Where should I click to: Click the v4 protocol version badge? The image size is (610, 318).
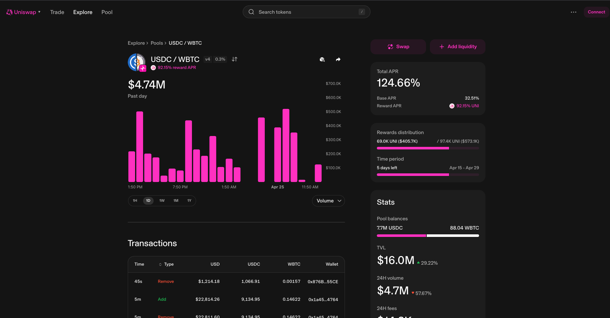(208, 59)
